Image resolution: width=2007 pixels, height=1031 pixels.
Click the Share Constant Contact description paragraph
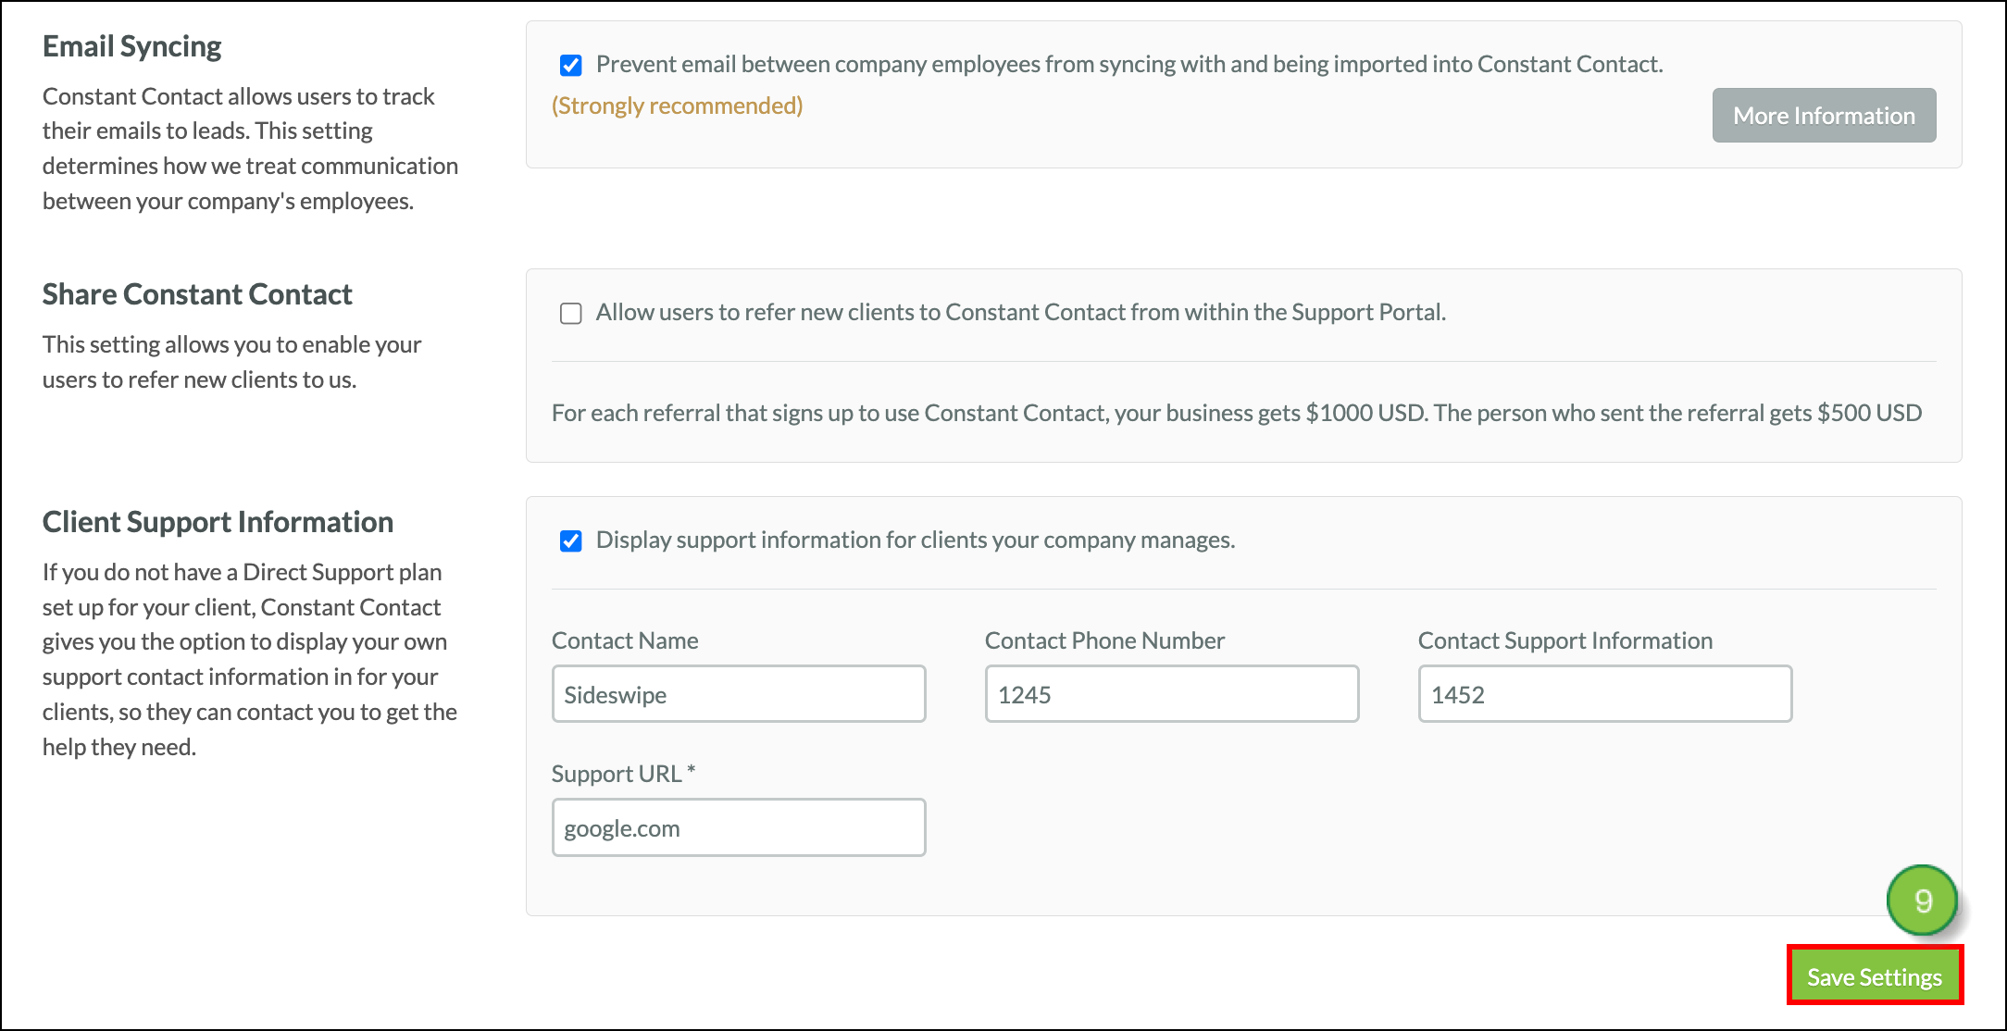pyautogui.click(x=231, y=362)
